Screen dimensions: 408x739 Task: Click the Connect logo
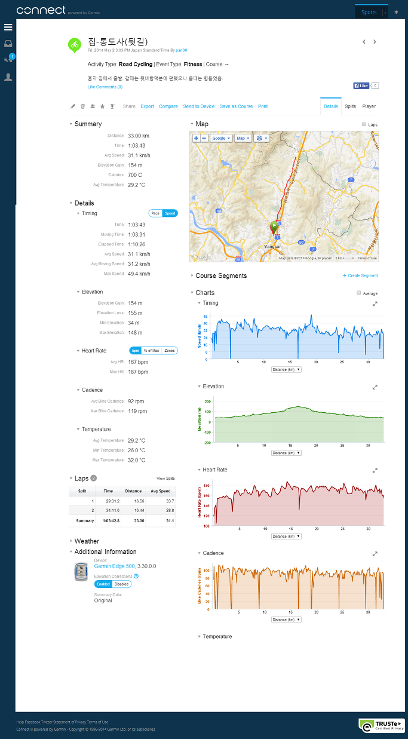click(41, 10)
